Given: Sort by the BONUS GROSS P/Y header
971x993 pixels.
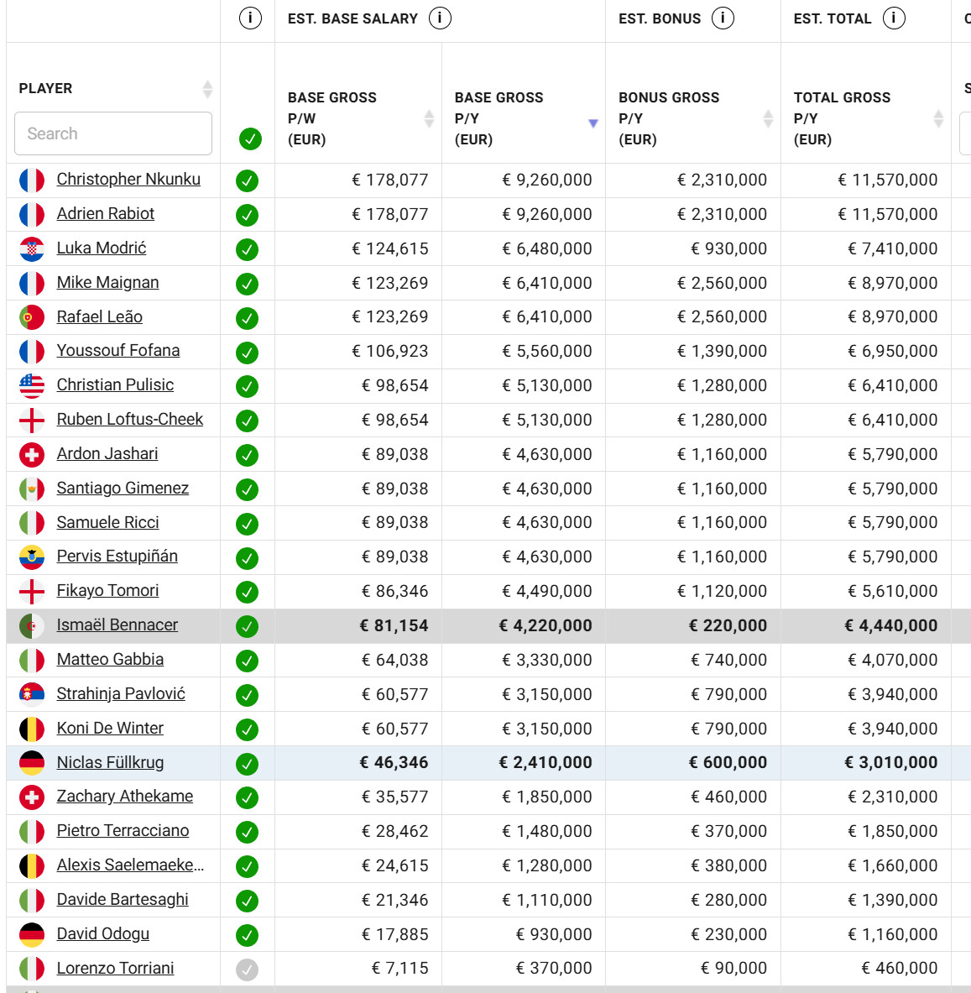Looking at the screenshot, I should [768, 118].
